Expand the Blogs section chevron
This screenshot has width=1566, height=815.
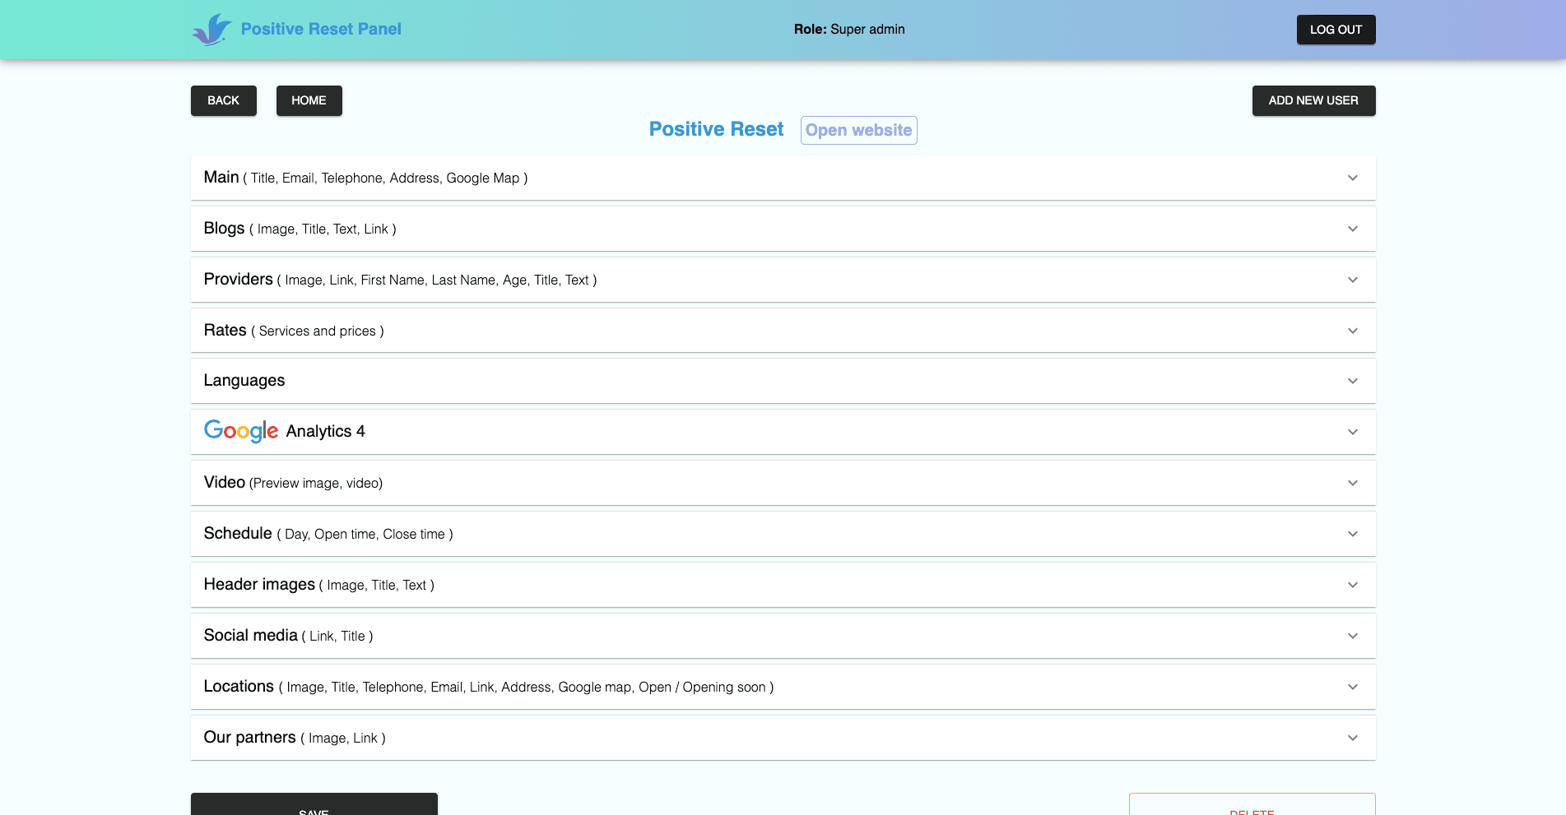pyautogui.click(x=1353, y=229)
